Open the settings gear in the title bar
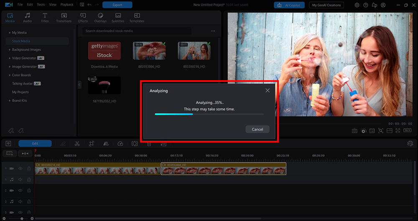The height and width of the screenshot is (221, 418). (357, 5)
